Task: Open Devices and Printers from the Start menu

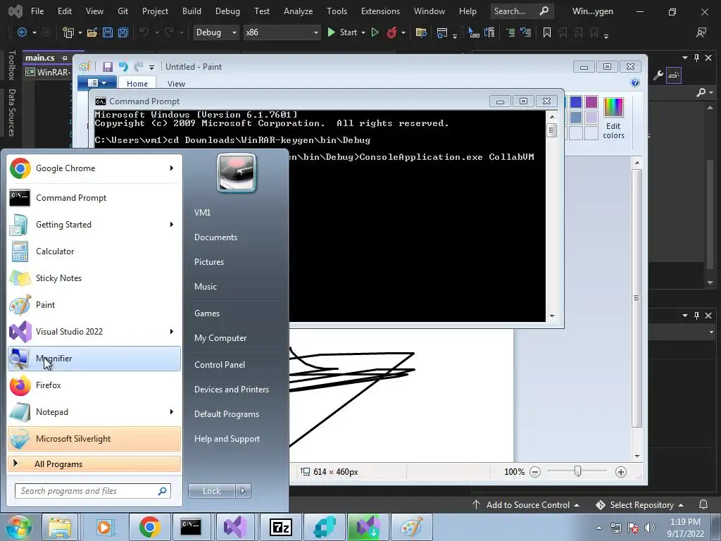Action: pyautogui.click(x=231, y=390)
